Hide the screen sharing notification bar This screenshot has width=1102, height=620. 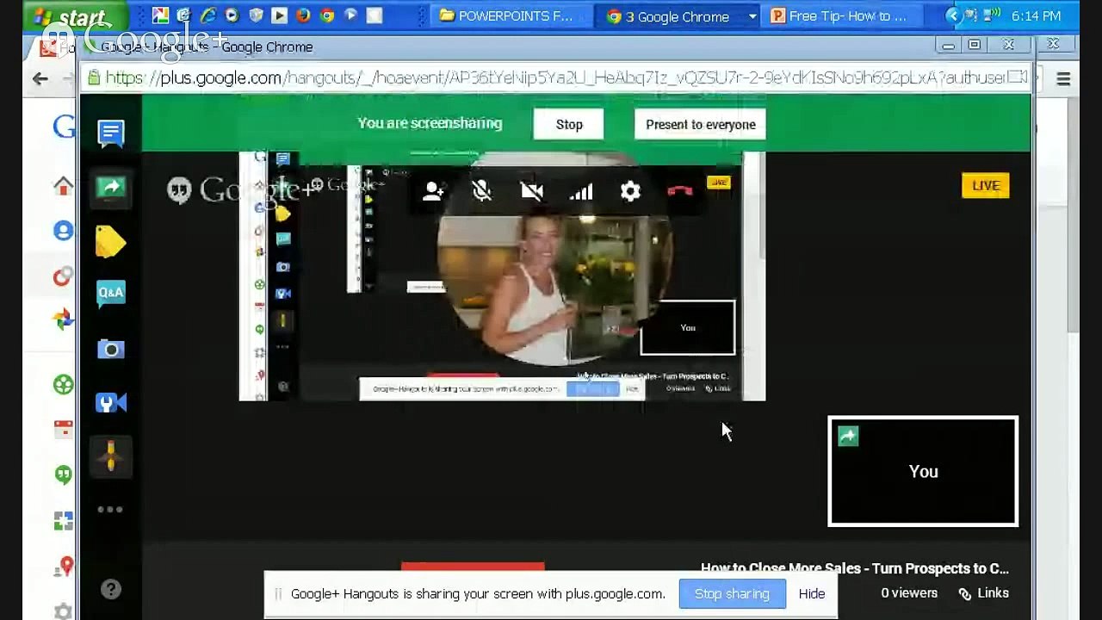coord(812,593)
